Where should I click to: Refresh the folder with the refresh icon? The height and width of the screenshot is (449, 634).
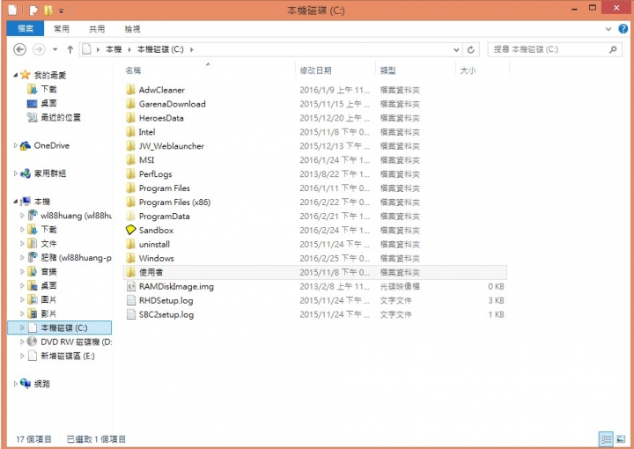coord(470,49)
